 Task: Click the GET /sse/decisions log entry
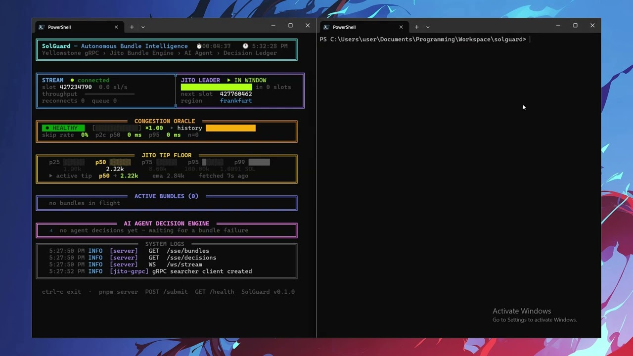click(182, 258)
